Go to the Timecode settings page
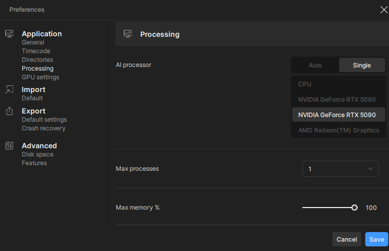 point(36,51)
